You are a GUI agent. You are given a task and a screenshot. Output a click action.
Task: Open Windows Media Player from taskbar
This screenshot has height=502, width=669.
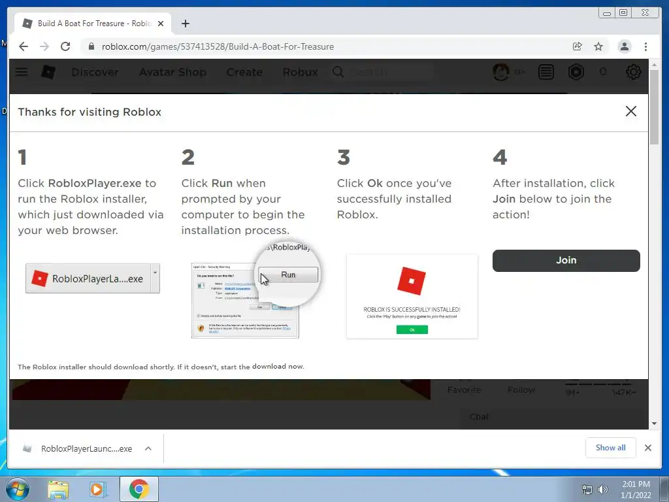click(x=97, y=490)
